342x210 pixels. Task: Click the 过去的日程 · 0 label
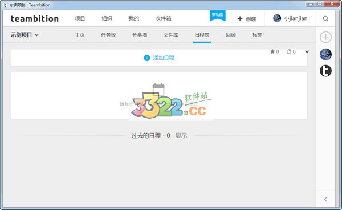point(150,136)
